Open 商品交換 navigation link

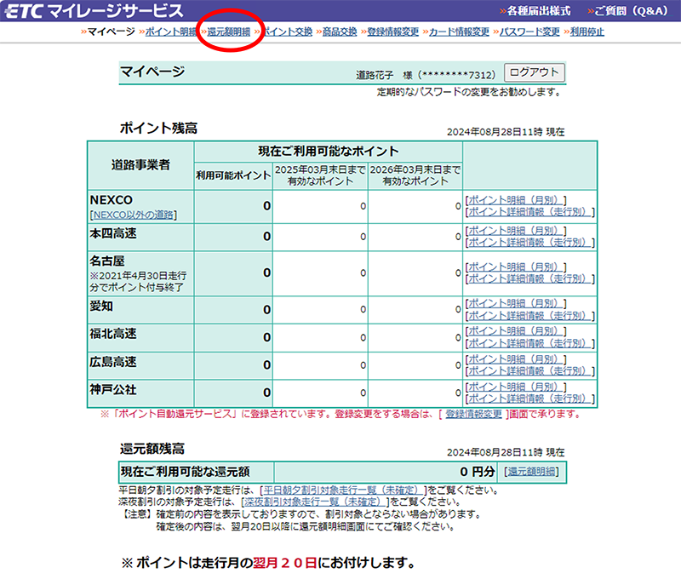340,32
